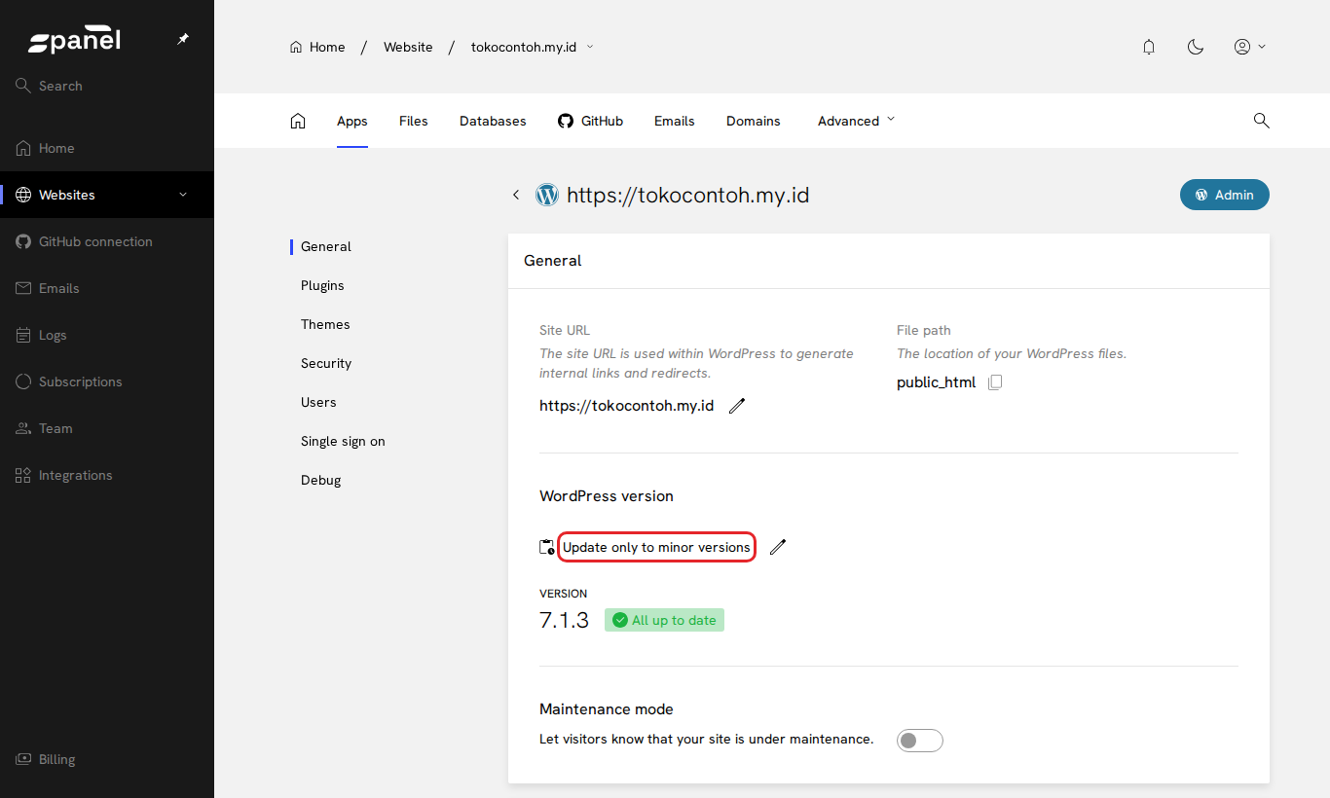Image resolution: width=1330 pixels, height=798 pixels.
Task: Switch to the Apps tab
Action: (352, 121)
